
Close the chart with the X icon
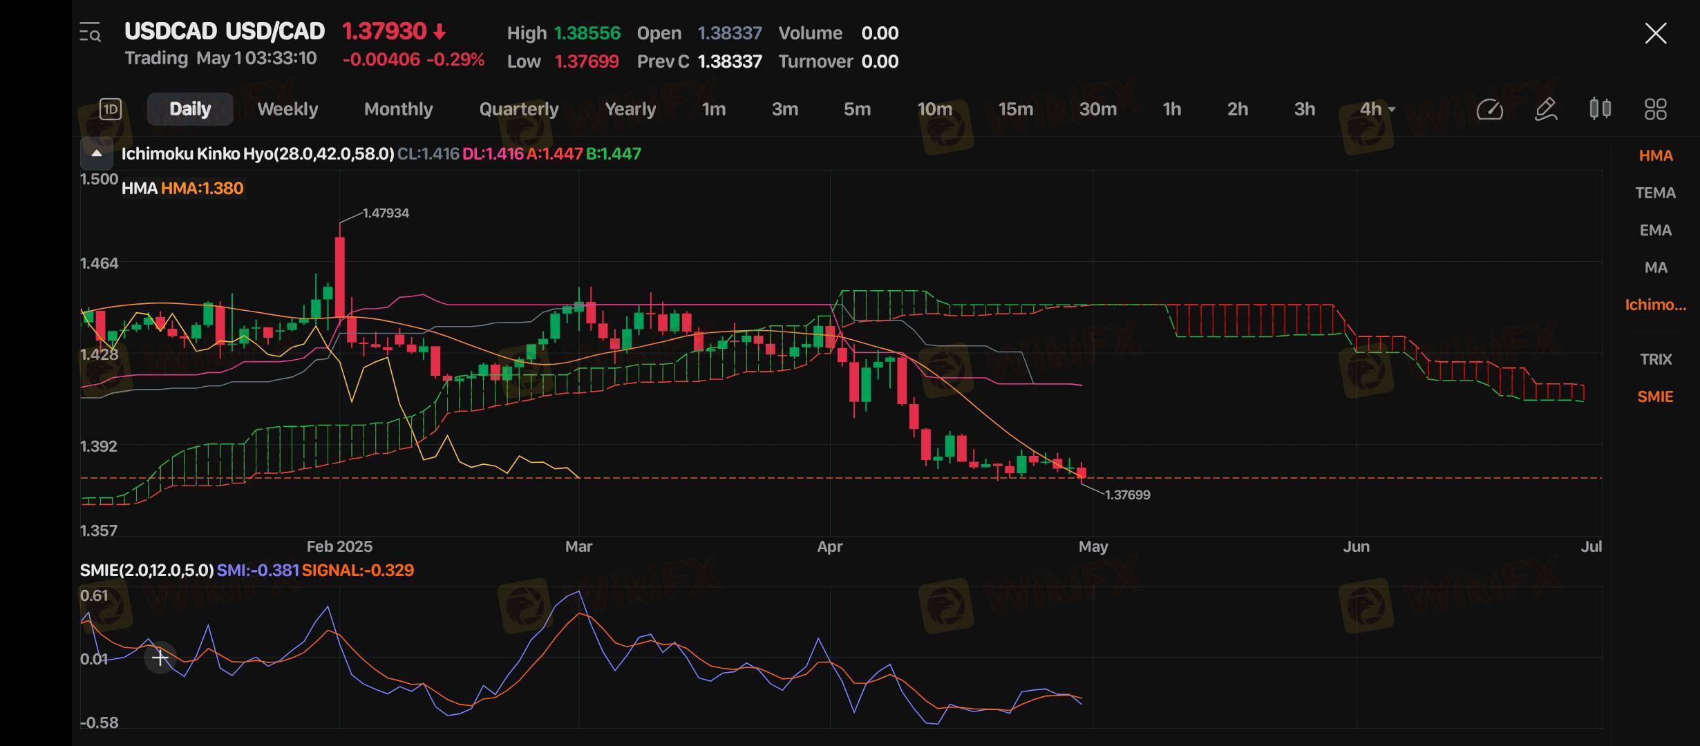pos(1655,33)
